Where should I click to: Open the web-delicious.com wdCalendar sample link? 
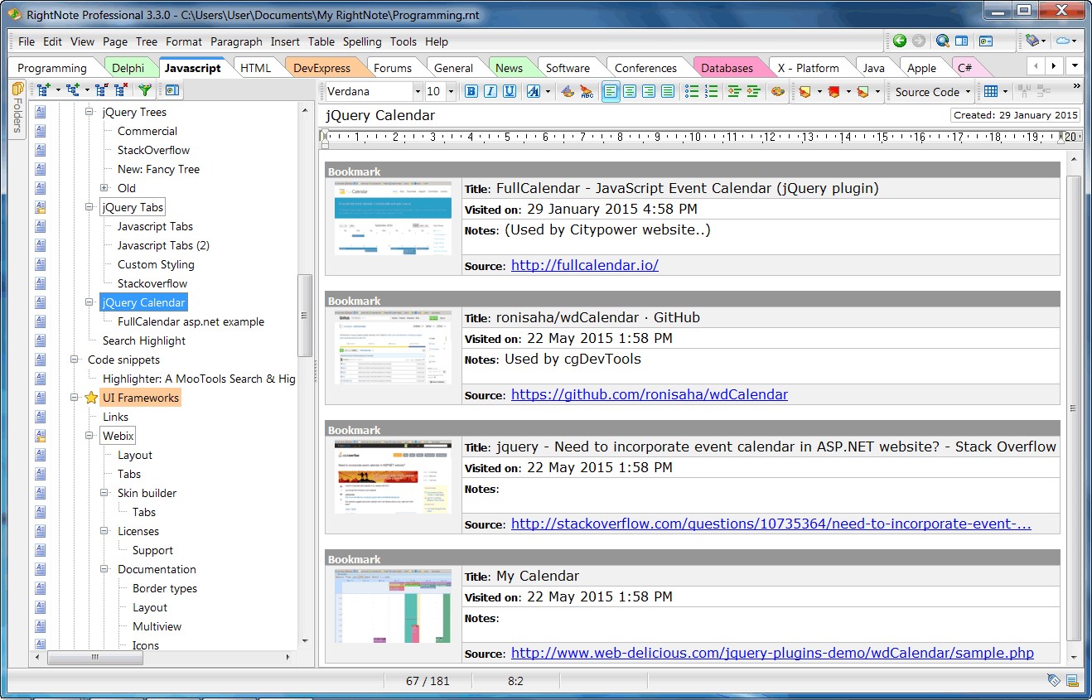point(772,653)
